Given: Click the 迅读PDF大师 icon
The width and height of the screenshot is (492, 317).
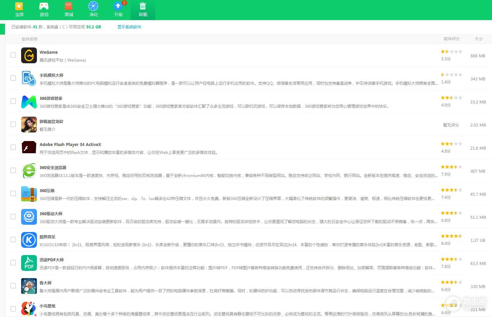Looking at the screenshot, I should point(29,263).
